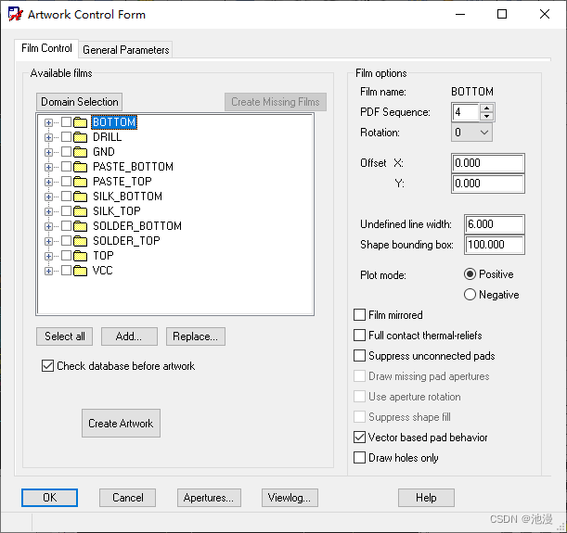Click the DRILL film folder icon
This screenshot has width=567, height=533.
(x=80, y=137)
